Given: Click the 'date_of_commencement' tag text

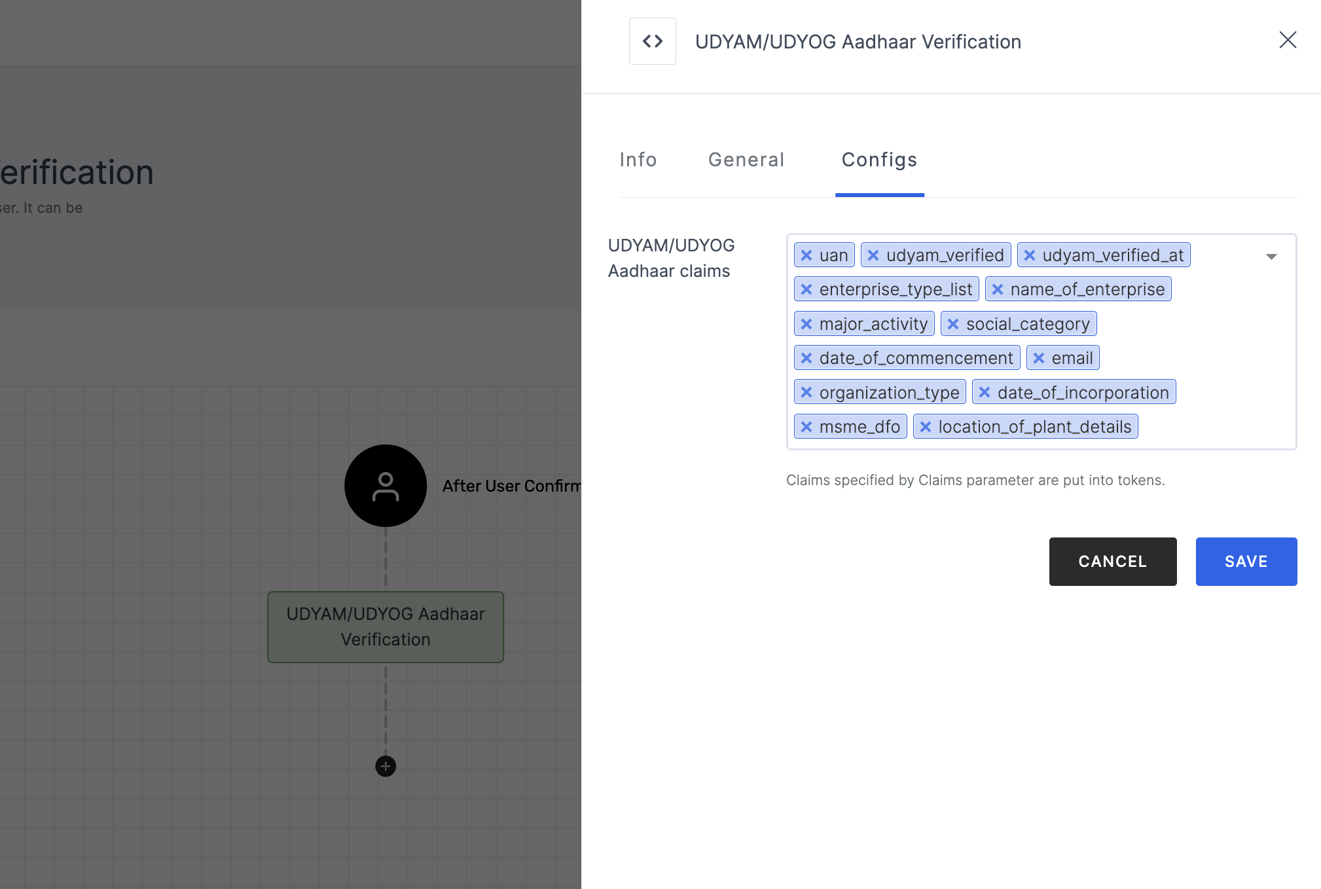Looking at the screenshot, I should [916, 358].
